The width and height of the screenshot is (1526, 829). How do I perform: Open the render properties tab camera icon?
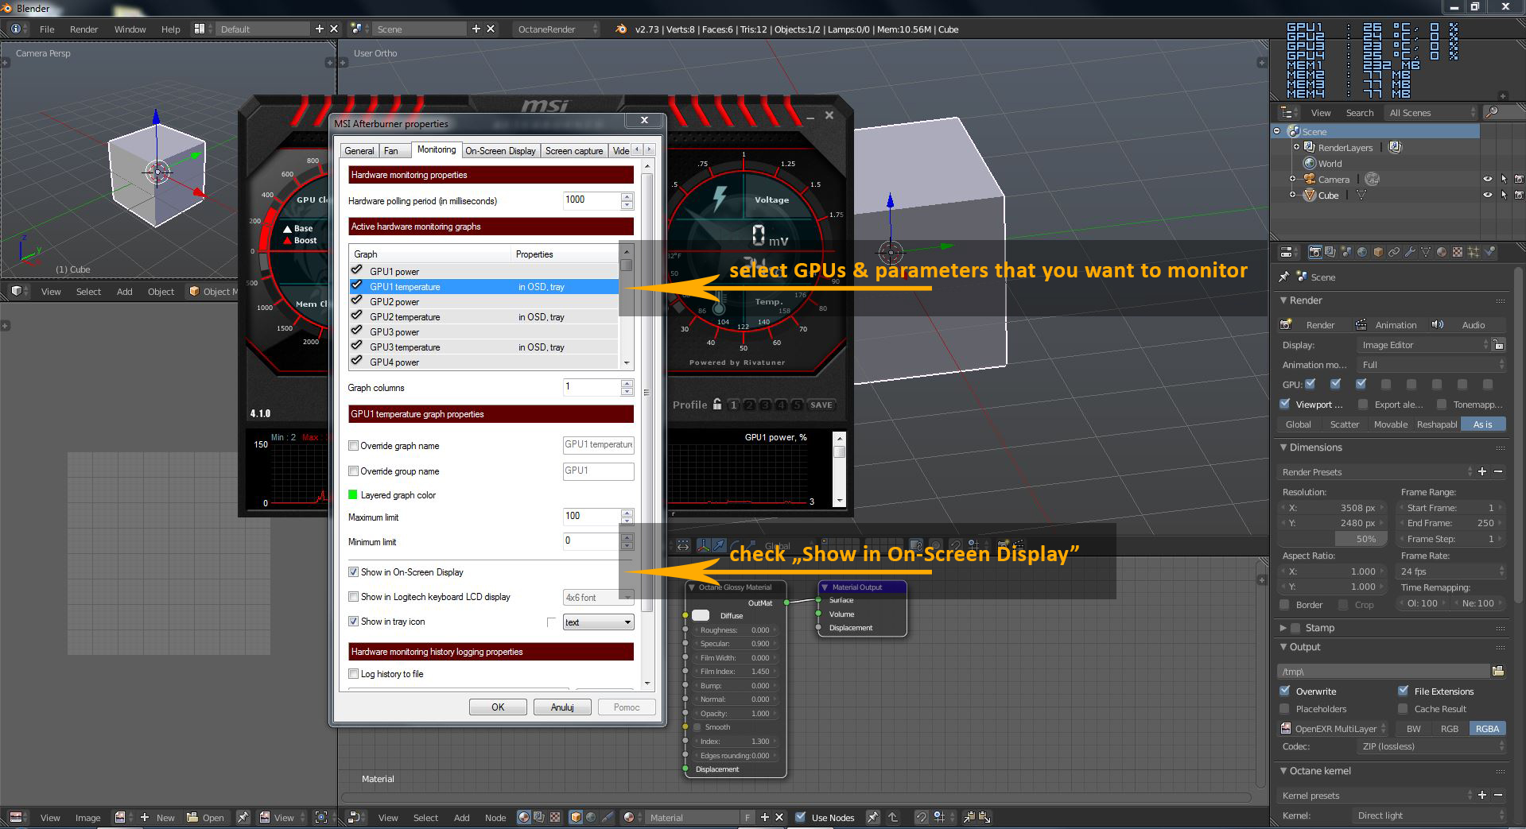click(1314, 252)
